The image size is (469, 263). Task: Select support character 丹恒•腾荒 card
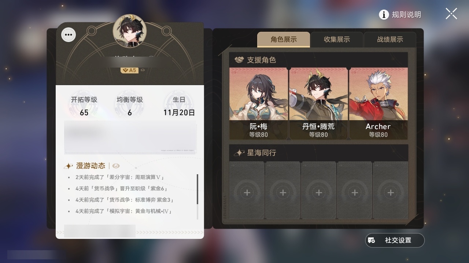[318, 103]
